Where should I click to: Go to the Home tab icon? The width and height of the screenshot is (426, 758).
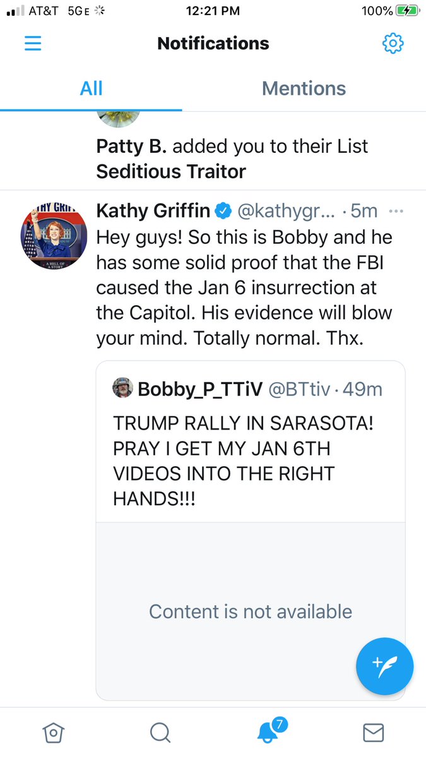(x=53, y=732)
